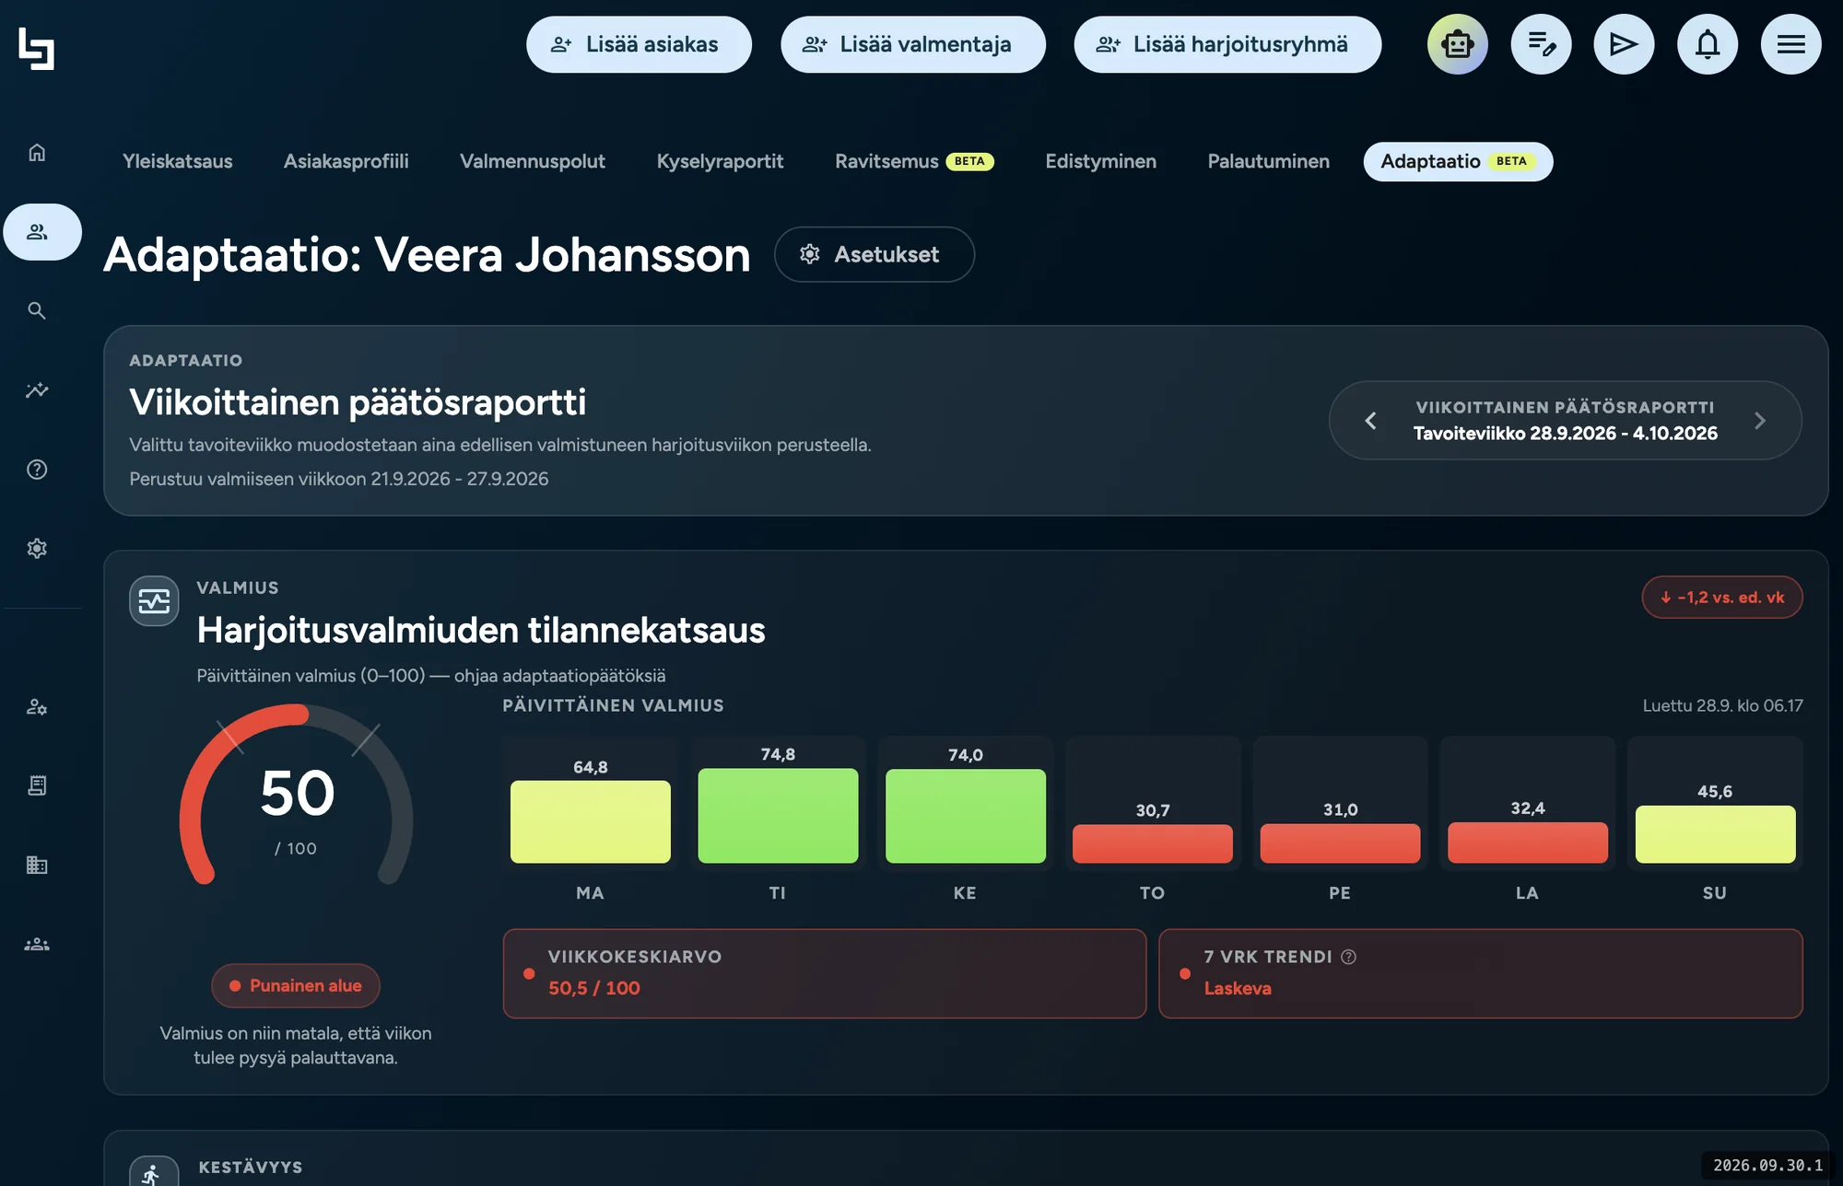Open the Kyselyraportit tab

coord(720,161)
